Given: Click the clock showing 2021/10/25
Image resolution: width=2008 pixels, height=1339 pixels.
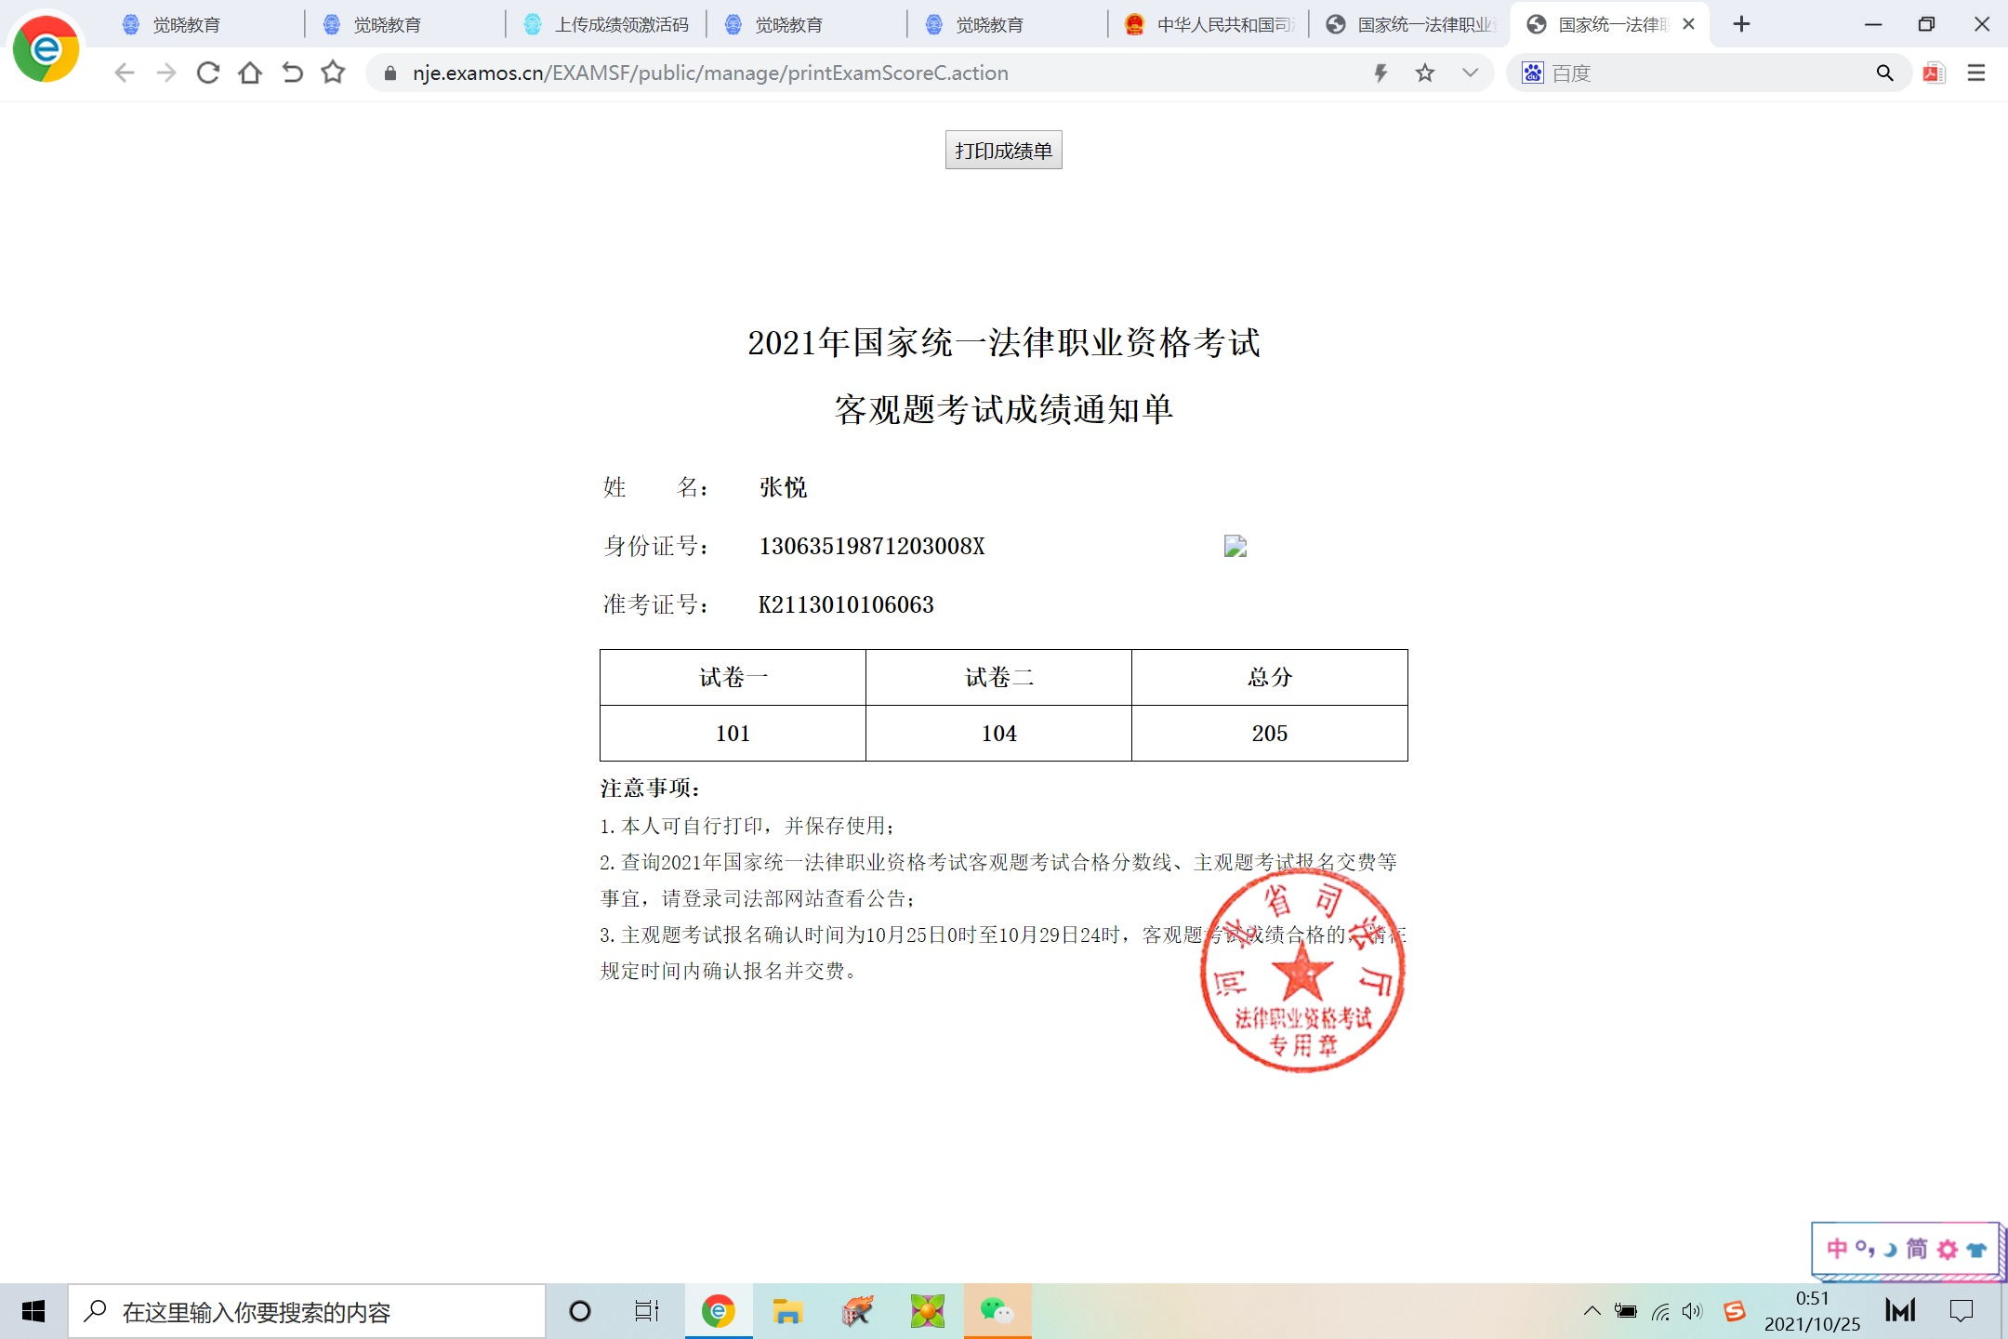Looking at the screenshot, I should tap(1812, 1311).
